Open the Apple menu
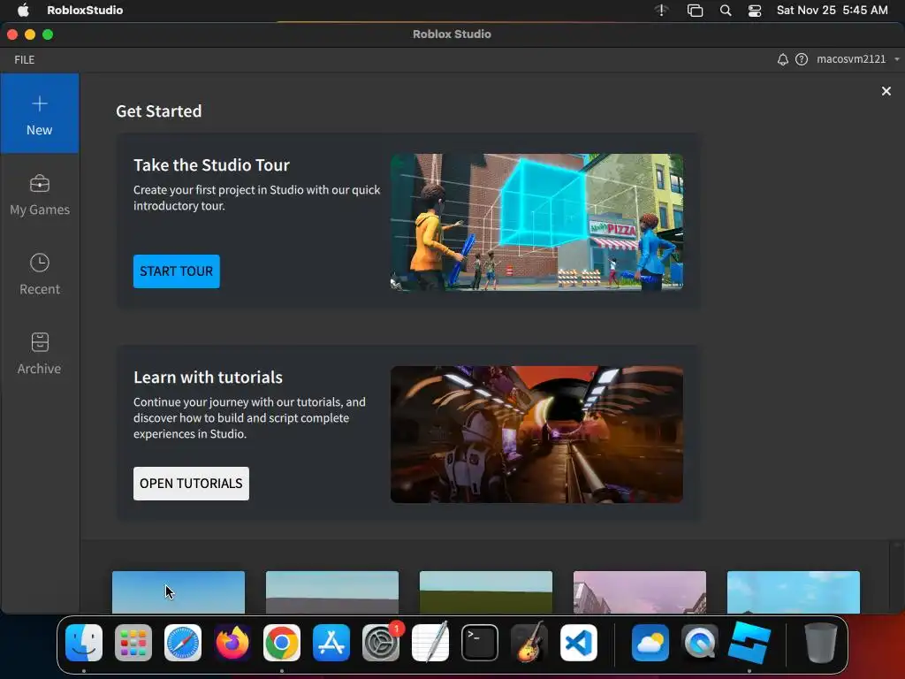 click(23, 10)
